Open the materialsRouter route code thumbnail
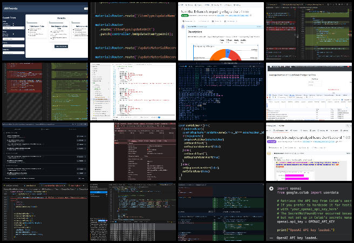The image size is (354, 243). 133,31
